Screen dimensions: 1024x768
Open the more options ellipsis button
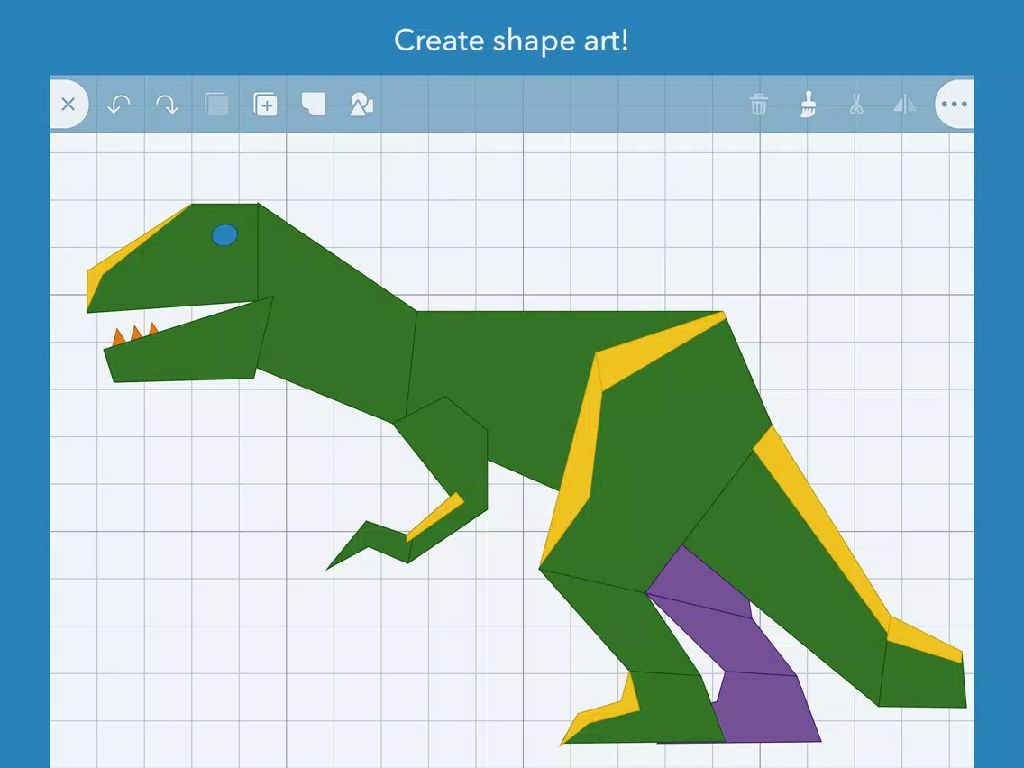pyautogui.click(x=954, y=105)
